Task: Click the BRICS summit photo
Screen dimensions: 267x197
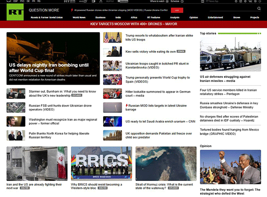Action: coord(101,164)
